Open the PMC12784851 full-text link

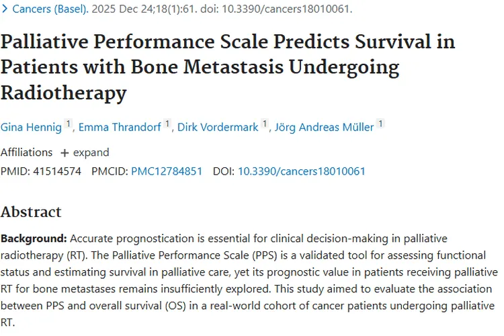167,171
